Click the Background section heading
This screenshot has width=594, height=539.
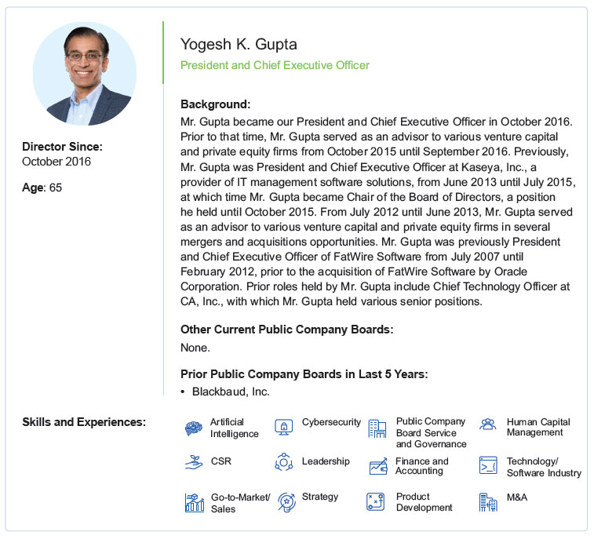tap(215, 104)
